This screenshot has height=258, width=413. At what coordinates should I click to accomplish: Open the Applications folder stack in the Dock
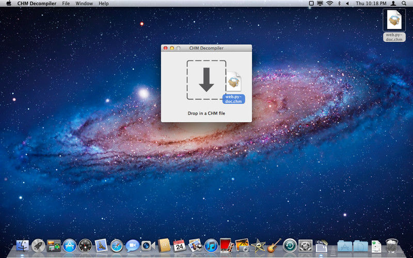(345, 246)
